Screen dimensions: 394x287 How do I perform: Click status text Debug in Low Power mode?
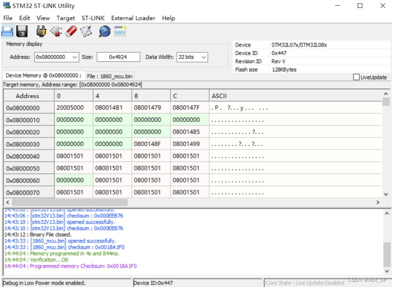click(44, 283)
